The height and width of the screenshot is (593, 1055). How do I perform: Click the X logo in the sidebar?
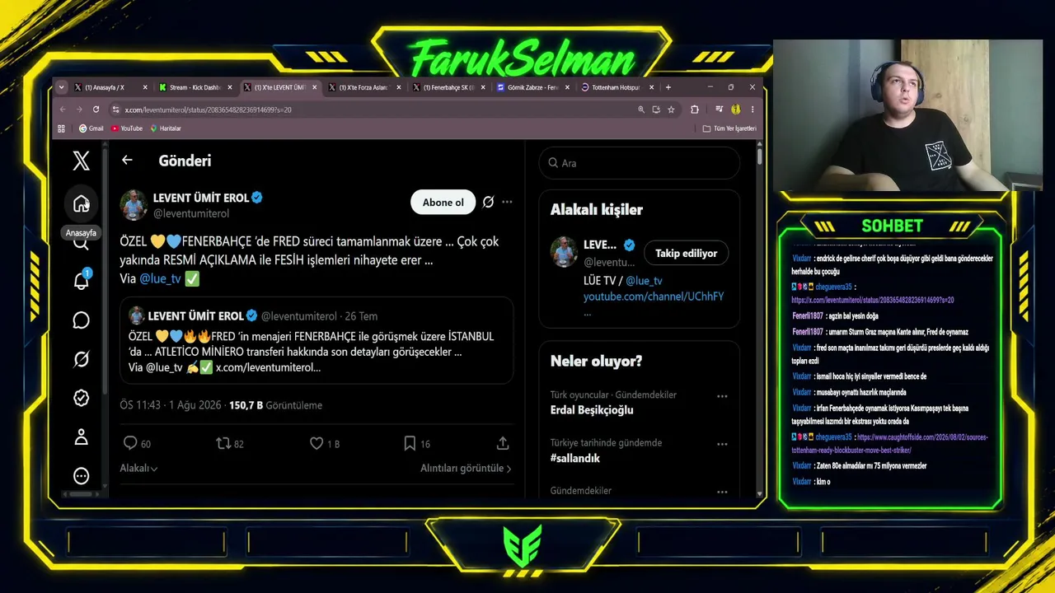[81, 161]
